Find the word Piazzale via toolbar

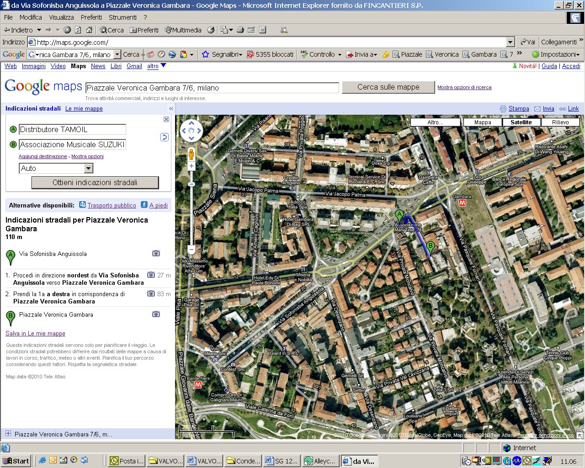(x=407, y=54)
